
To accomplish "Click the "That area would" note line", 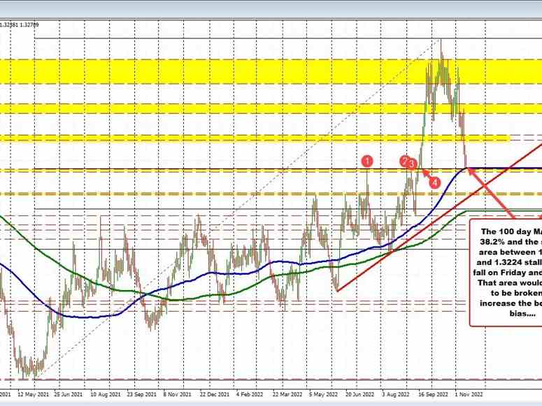I will coord(510,282).
